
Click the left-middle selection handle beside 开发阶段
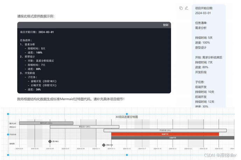point(8,135)
